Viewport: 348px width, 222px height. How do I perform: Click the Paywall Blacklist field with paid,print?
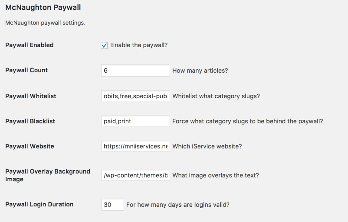click(135, 121)
